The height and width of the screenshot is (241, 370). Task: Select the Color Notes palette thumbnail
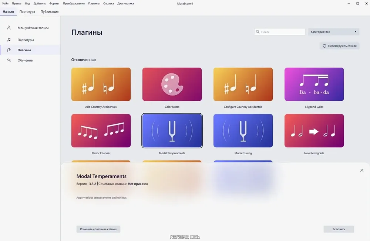coord(172,84)
